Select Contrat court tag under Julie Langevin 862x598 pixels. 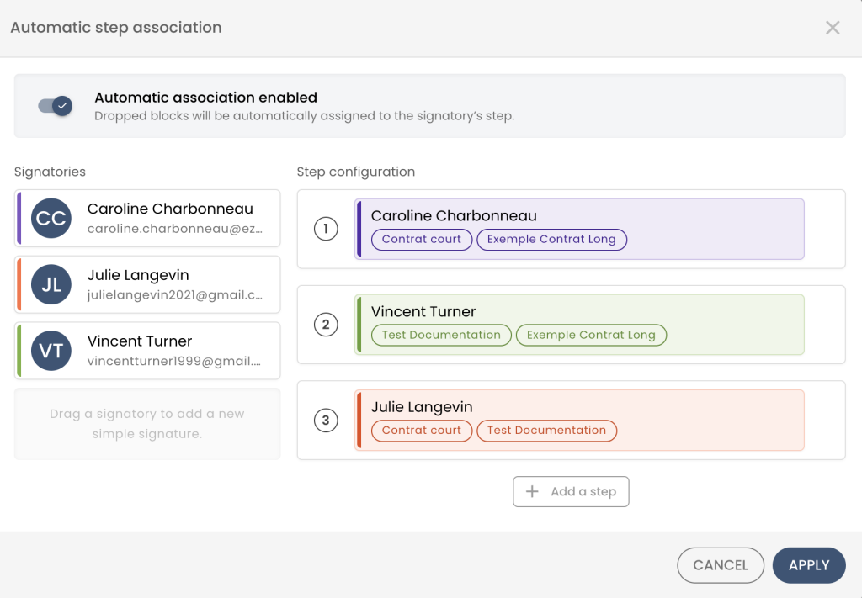(422, 431)
